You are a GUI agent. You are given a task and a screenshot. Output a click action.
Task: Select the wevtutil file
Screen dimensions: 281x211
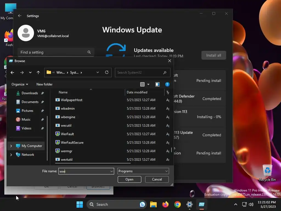(66, 160)
